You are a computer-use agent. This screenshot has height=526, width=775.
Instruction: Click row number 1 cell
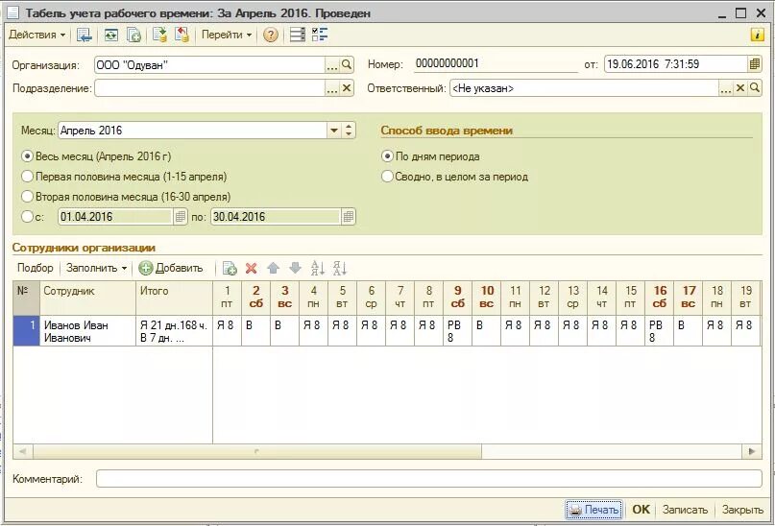[26, 331]
